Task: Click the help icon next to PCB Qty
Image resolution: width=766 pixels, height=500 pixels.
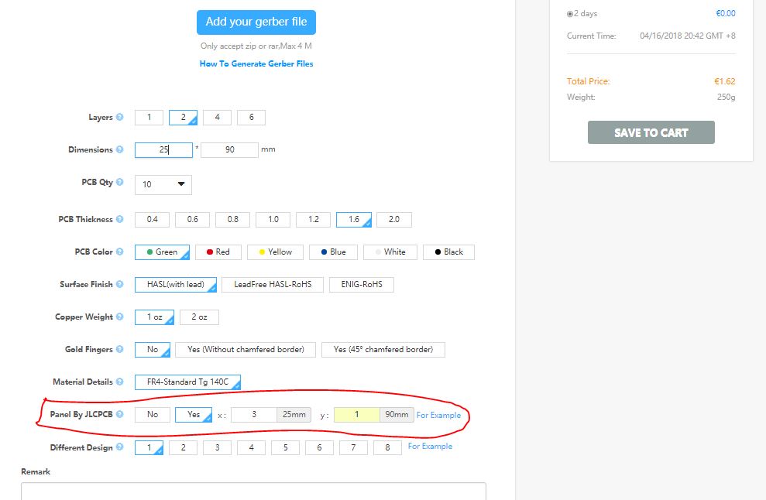Action: tap(120, 183)
